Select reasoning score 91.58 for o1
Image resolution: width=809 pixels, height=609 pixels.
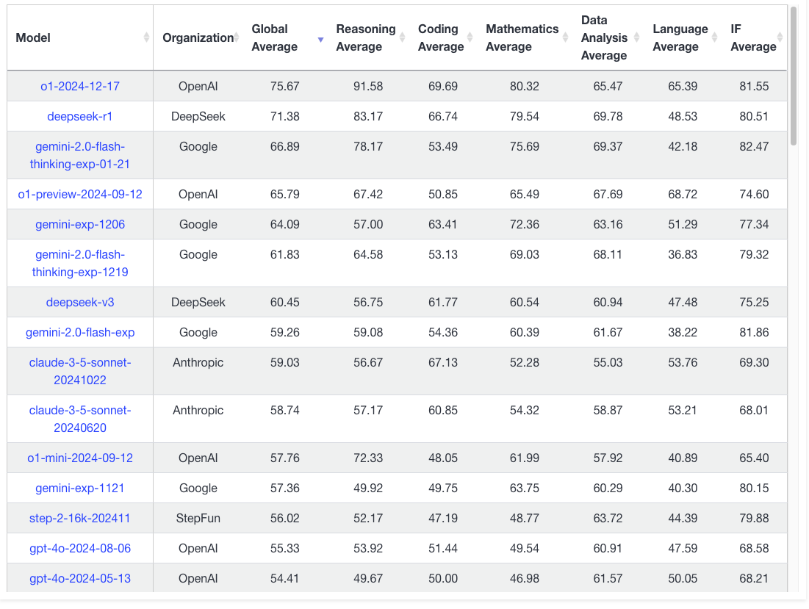tap(368, 86)
